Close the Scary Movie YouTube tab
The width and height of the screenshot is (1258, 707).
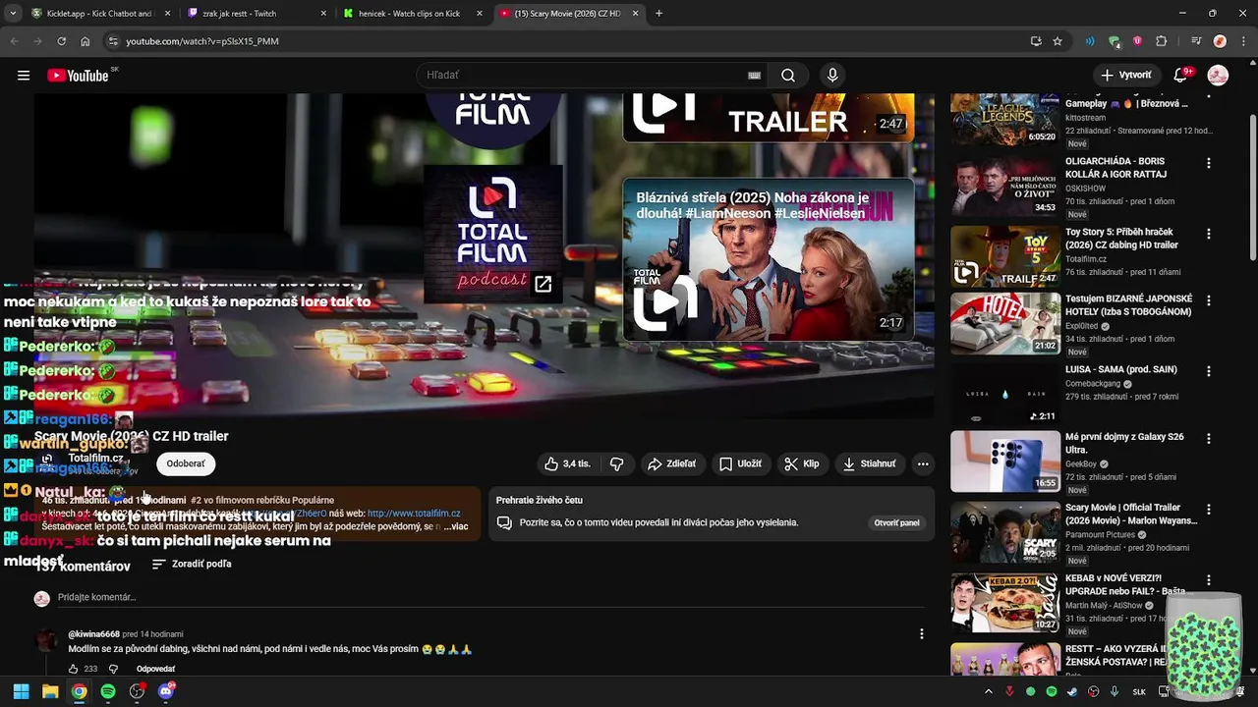click(x=635, y=14)
